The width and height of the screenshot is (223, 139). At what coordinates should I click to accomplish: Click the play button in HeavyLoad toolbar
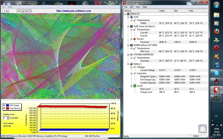coord(3,11)
